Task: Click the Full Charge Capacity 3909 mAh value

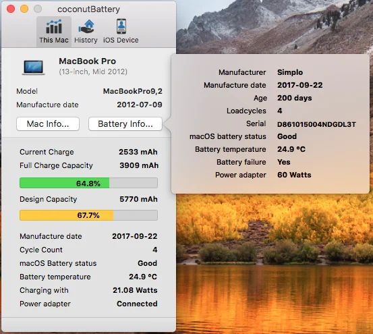Action: pos(139,165)
